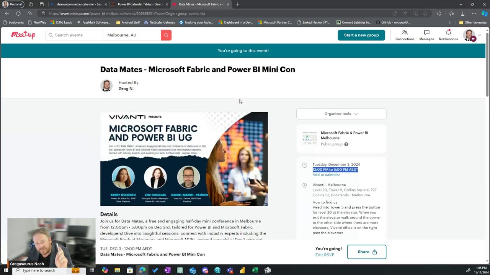490x275 pixels.
Task: Open File Explorer from the taskbar
Action: coord(117,270)
